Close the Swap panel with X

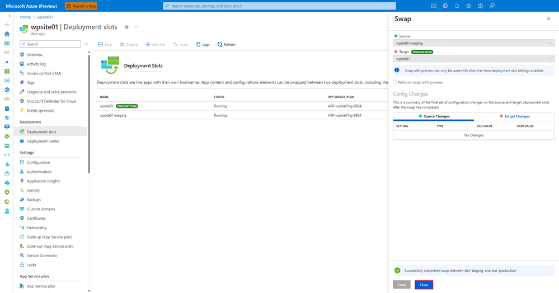tap(548, 19)
